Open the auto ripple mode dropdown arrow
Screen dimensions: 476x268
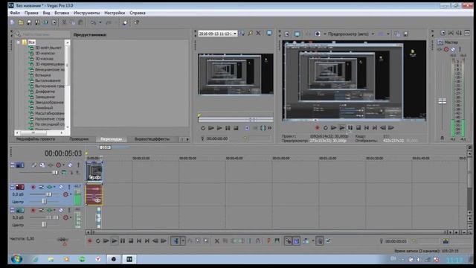click(x=313, y=241)
